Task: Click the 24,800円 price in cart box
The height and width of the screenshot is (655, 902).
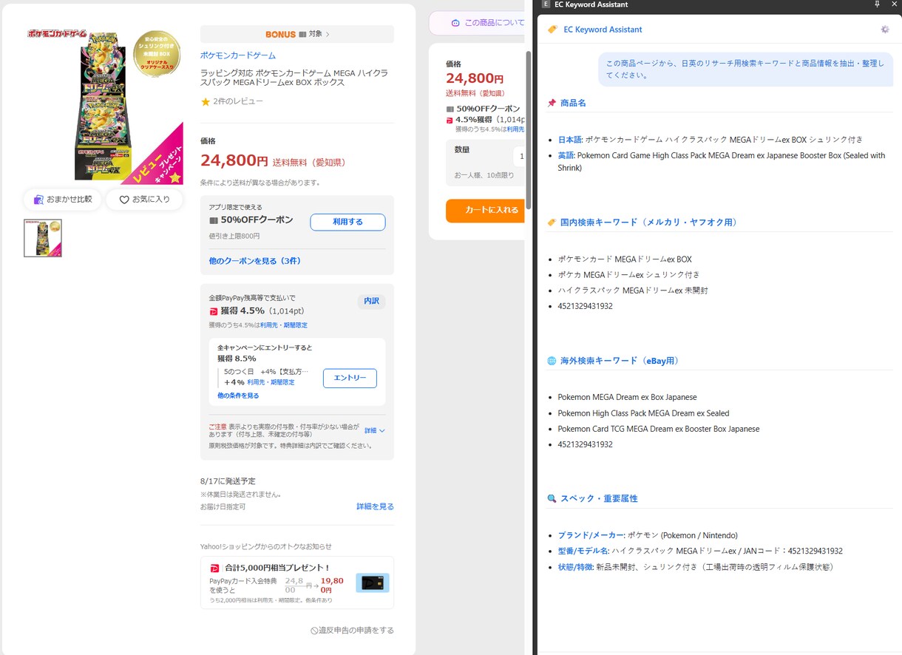Action: [x=475, y=78]
